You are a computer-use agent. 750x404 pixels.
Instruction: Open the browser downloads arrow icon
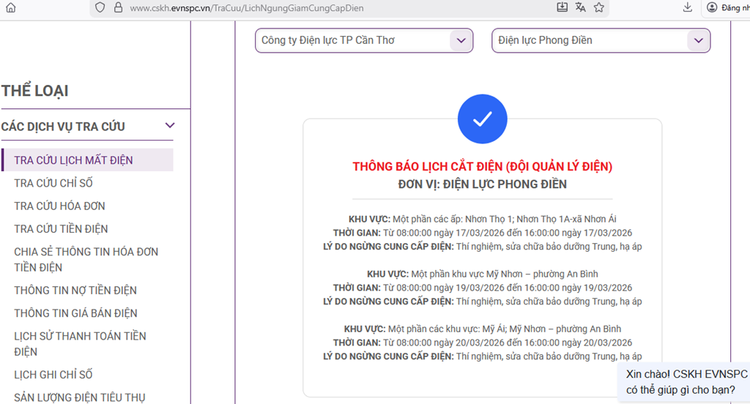tap(688, 7)
